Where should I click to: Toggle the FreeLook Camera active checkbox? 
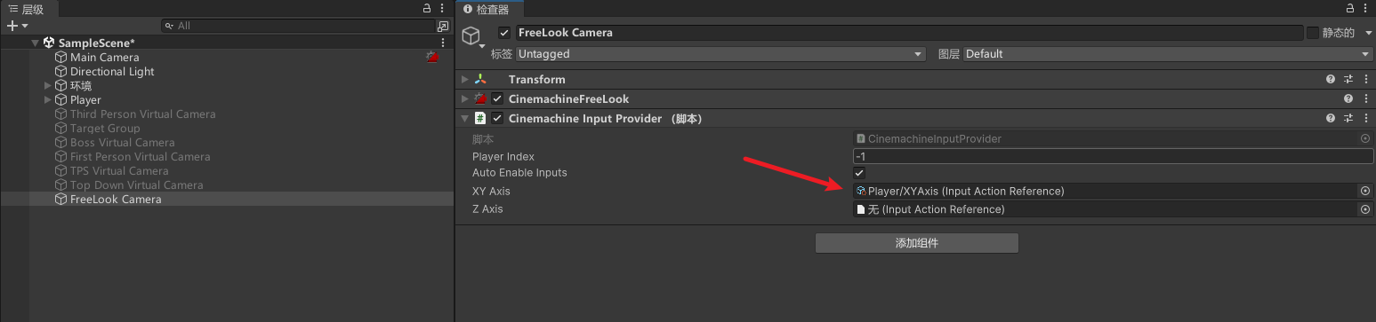(x=504, y=33)
